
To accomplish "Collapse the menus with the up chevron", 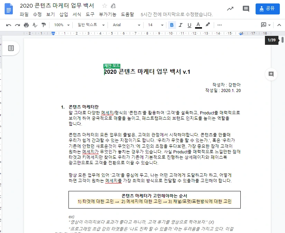I will point(279,25).
